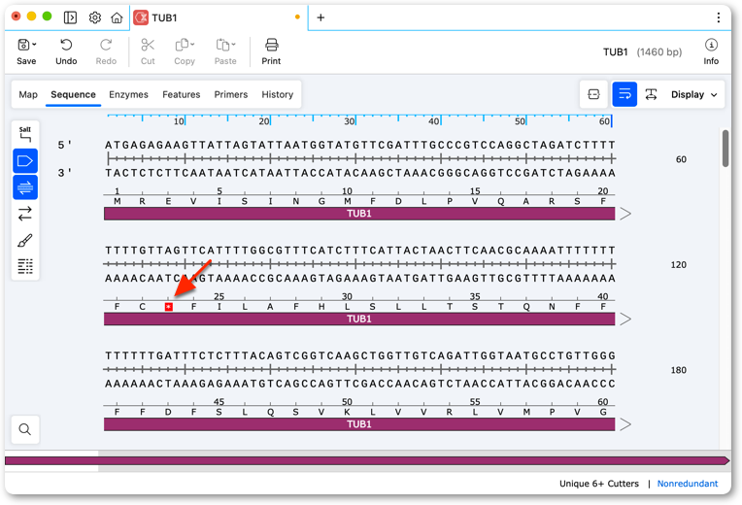Click feature arrowhead after third TUB1 bar
Viewport: 742px width, 505px height.
tap(625, 424)
